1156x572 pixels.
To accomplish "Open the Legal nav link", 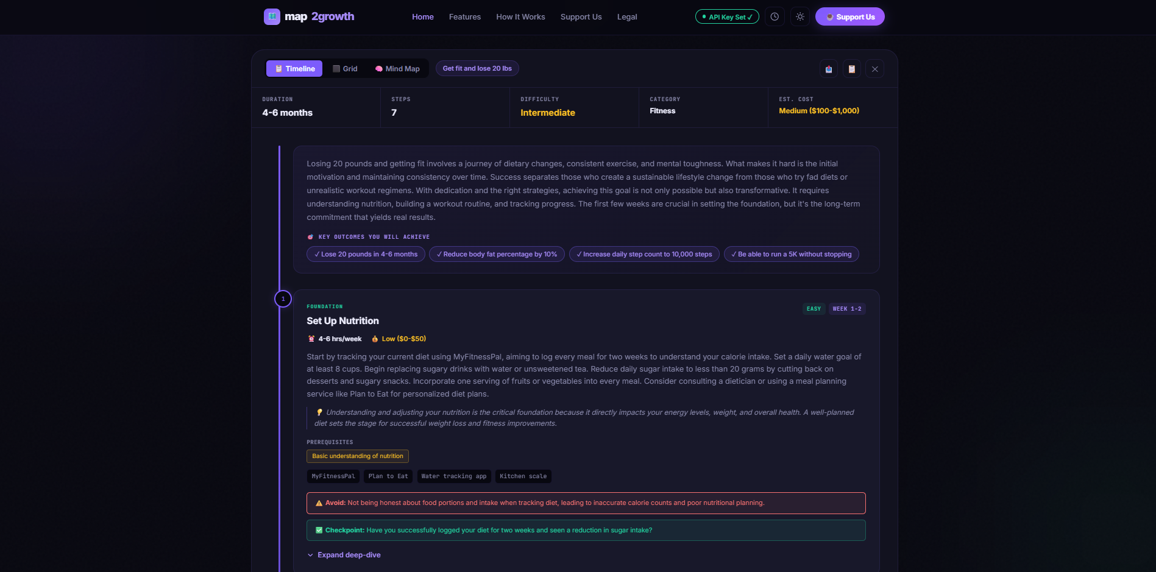I will pos(627,17).
